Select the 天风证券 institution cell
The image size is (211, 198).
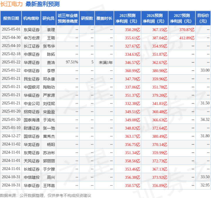pos(32,161)
